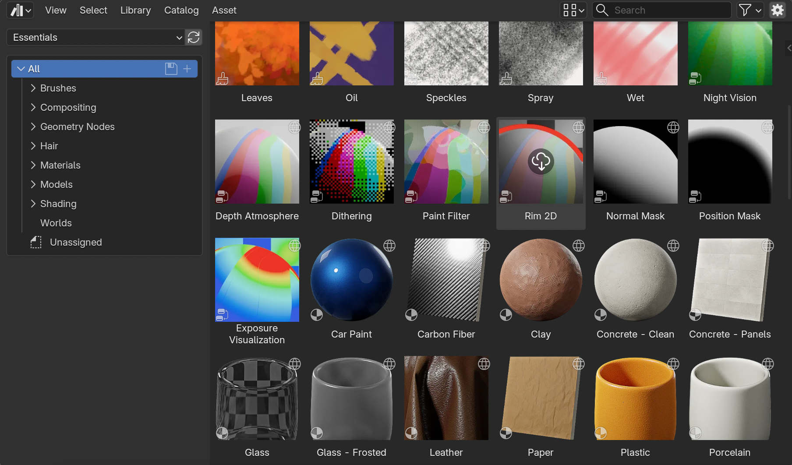Viewport: 792px width, 465px height.
Task: Open the editor type selector icon
Action: click(x=20, y=10)
